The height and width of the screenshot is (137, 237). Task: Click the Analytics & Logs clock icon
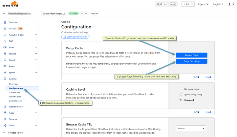click(5, 35)
